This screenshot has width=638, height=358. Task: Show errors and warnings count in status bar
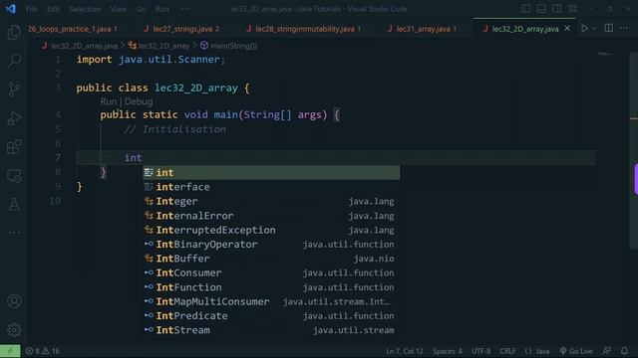[42, 351]
